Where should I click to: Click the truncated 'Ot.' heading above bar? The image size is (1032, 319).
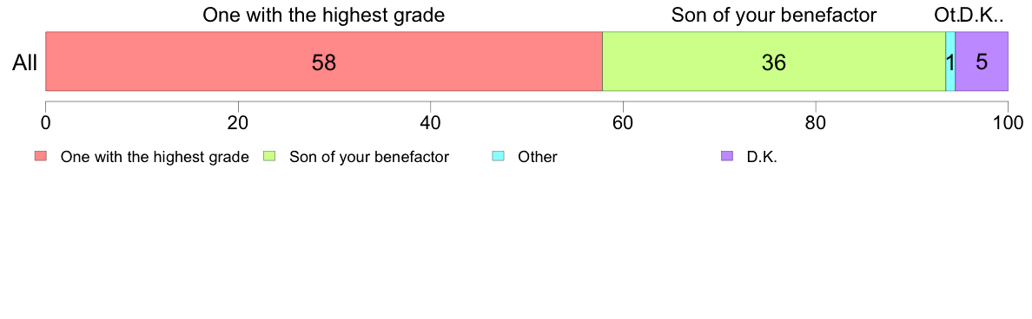point(945,15)
